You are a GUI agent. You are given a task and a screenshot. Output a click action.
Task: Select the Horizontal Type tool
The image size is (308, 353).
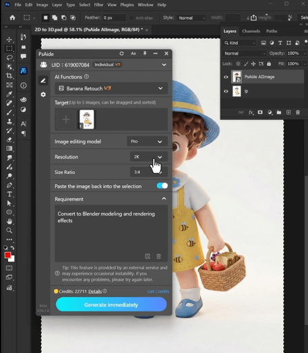point(9,194)
